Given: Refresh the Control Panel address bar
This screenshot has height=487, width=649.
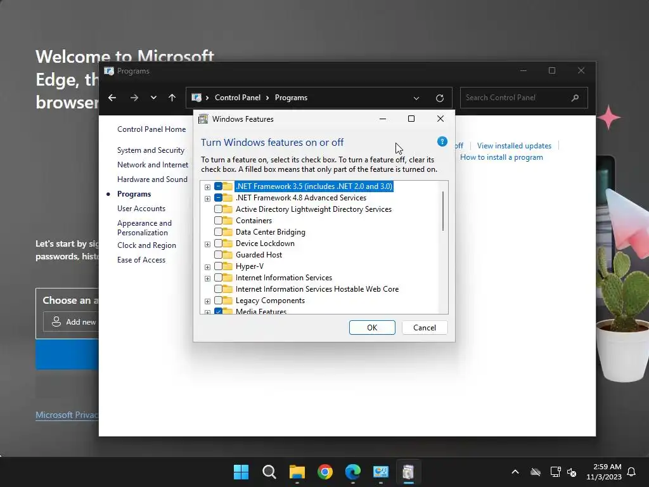Looking at the screenshot, I should [x=440, y=98].
